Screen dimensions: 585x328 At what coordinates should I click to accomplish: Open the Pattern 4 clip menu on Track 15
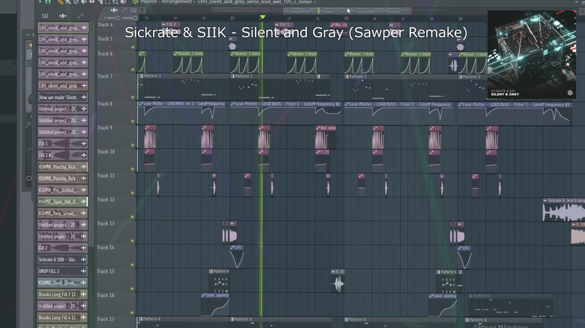211,272
